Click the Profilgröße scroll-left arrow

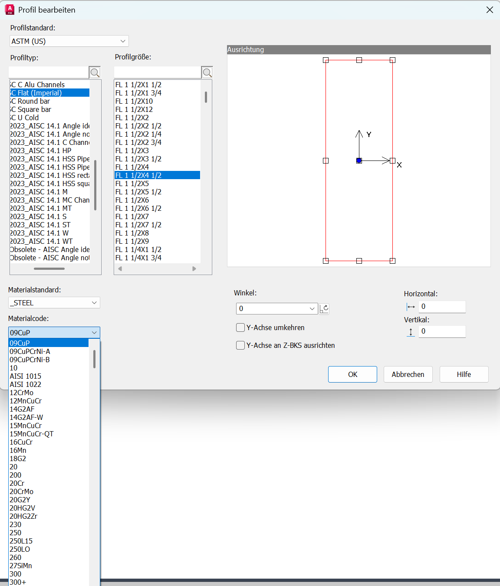point(120,268)
